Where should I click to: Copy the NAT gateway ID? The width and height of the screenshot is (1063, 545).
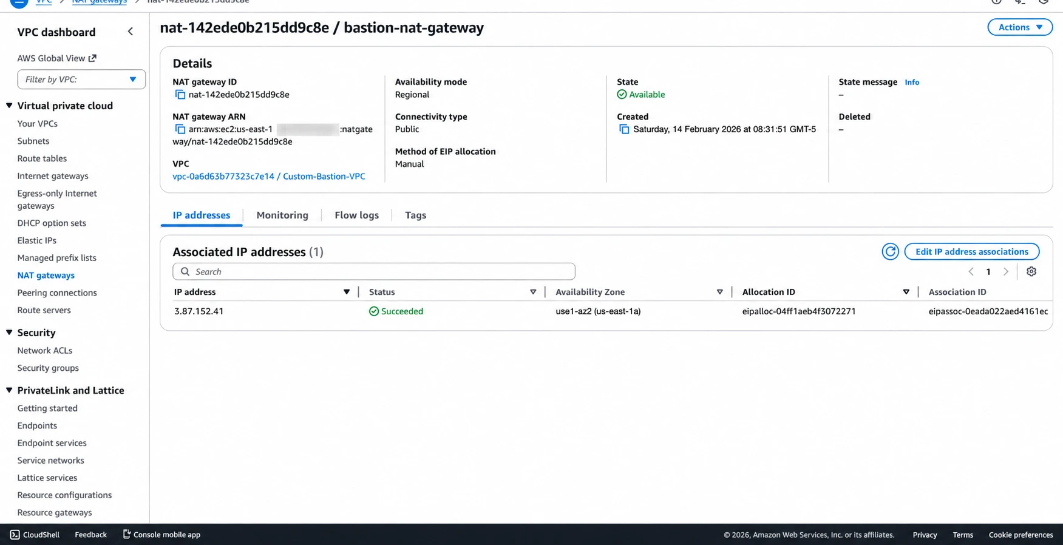180,95
